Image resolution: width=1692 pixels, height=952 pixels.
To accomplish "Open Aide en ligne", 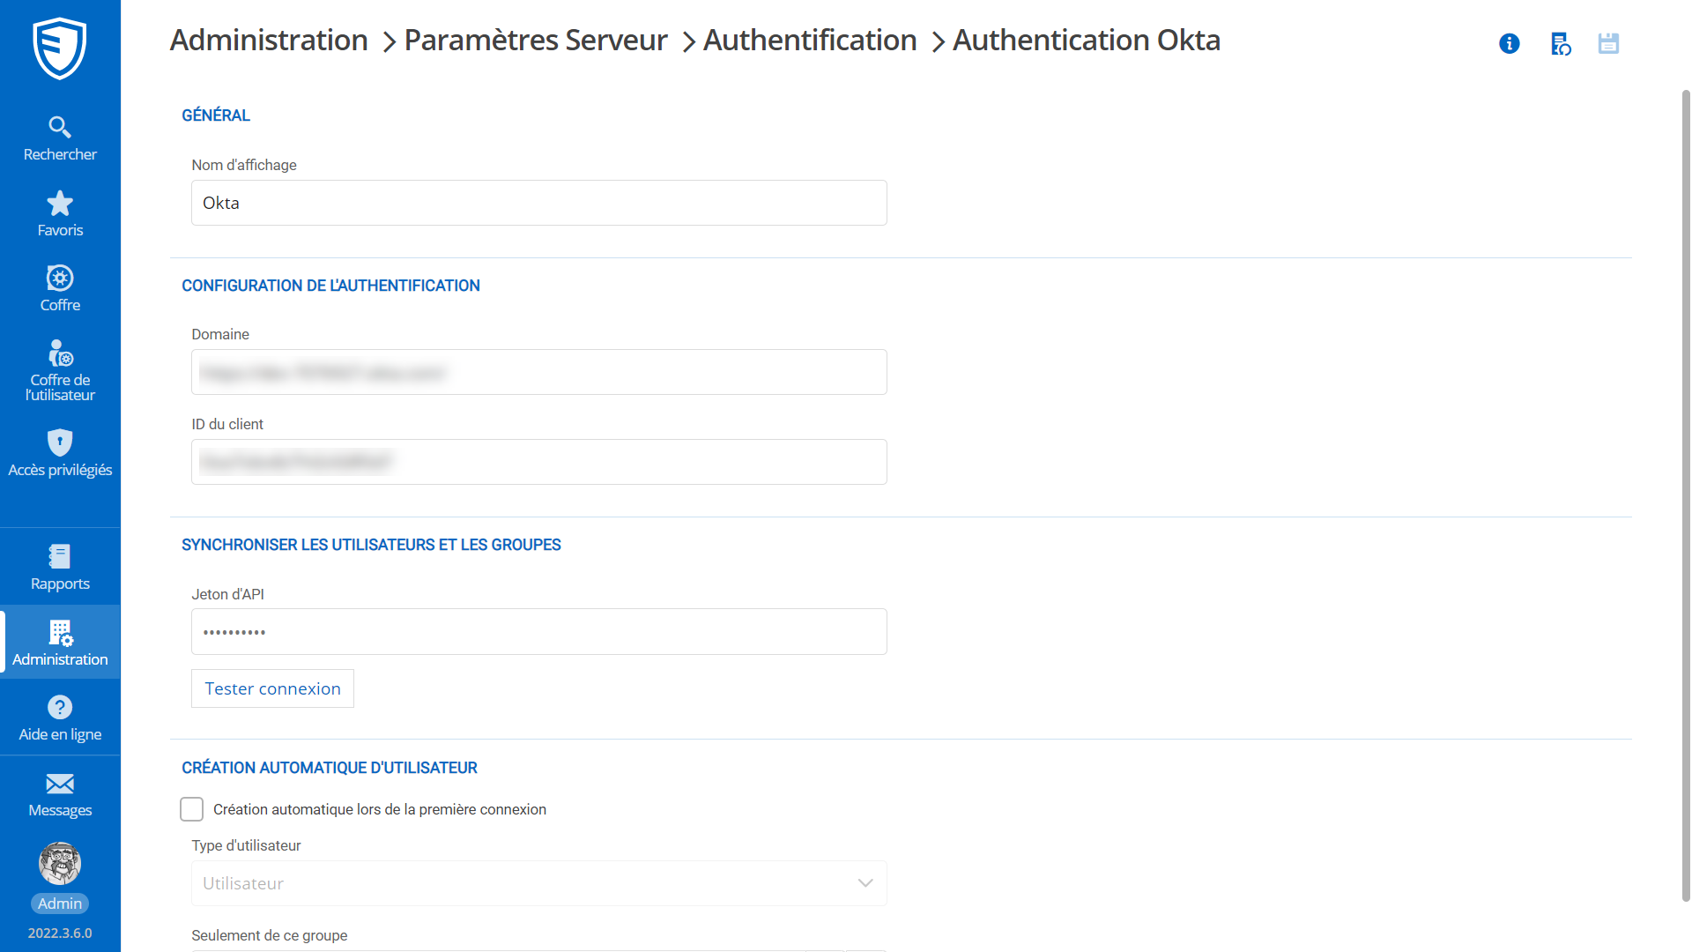I will 59,718.
